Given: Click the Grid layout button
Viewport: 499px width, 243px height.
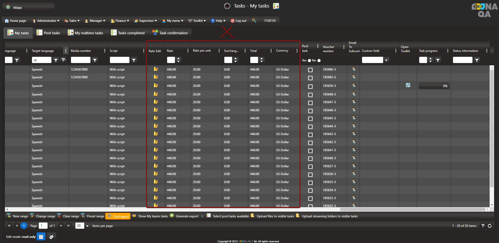Looking at the screenshot, I should pyautogui.click(x=118, y=216).
